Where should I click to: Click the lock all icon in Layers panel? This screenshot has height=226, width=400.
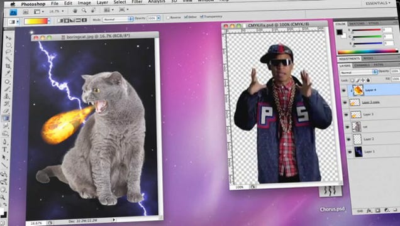368,80
